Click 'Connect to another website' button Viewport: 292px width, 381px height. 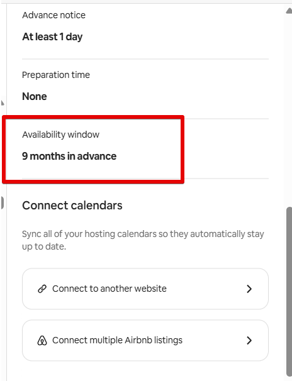pos(145,289)
